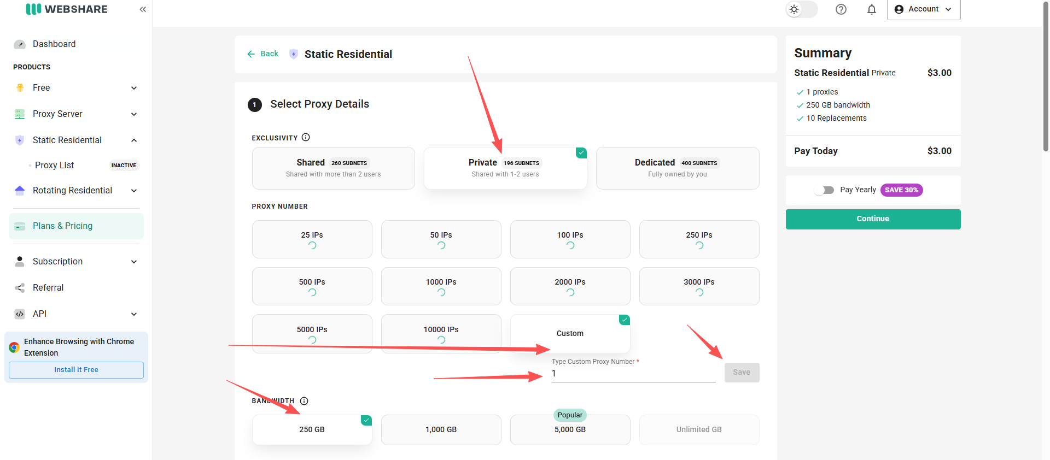Collapse the sidebar with double-chevron icon
Screen dimensions: 1050x460
[x=143, y=9]
